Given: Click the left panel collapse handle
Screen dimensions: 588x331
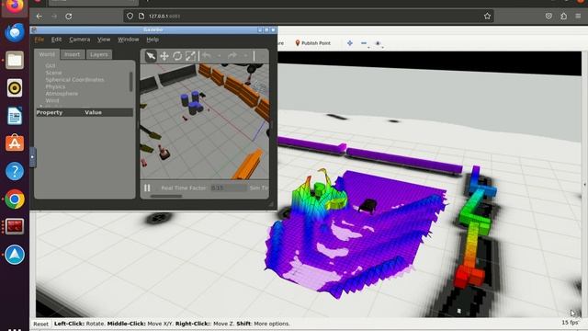Looking at the screenshot, I should (33, 157).
